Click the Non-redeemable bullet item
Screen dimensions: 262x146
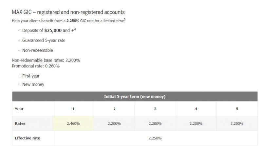[38, 50]
